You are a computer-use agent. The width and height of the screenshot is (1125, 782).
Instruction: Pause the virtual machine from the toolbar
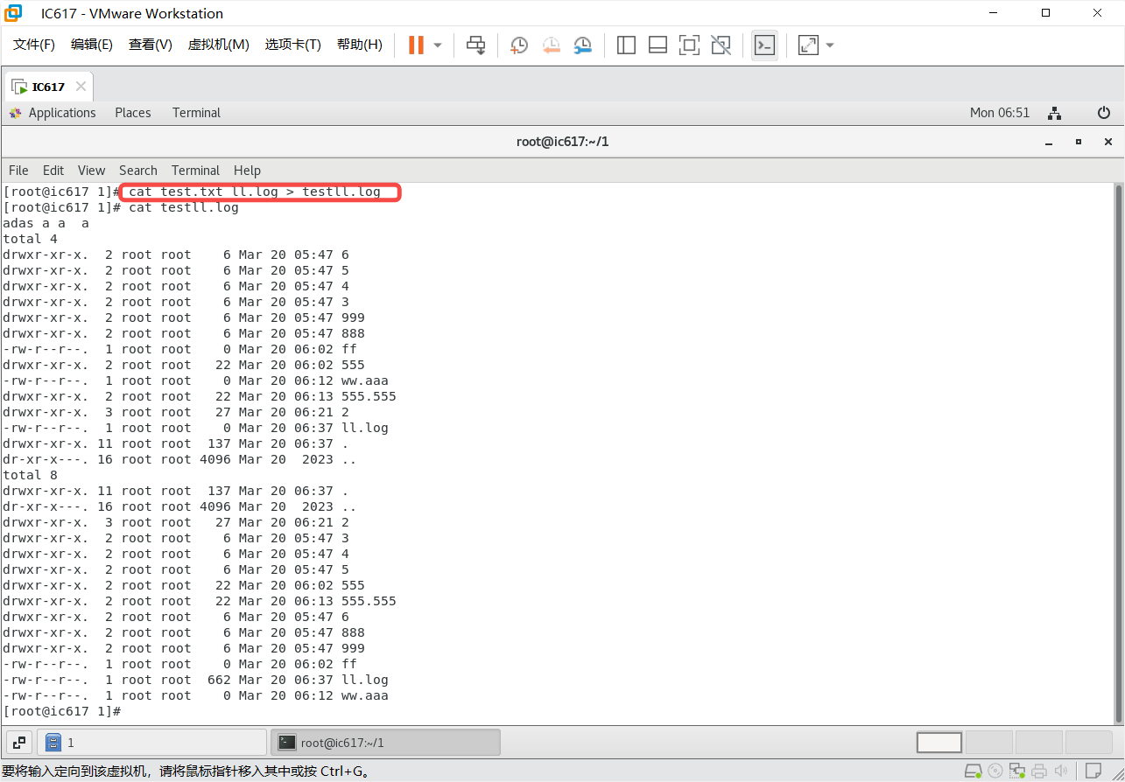point(416,45)
